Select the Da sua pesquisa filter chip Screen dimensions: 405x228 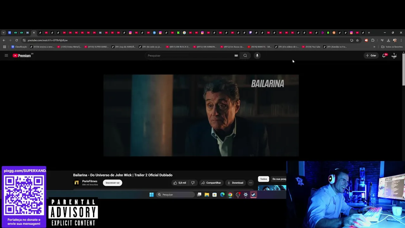(279, 179)
